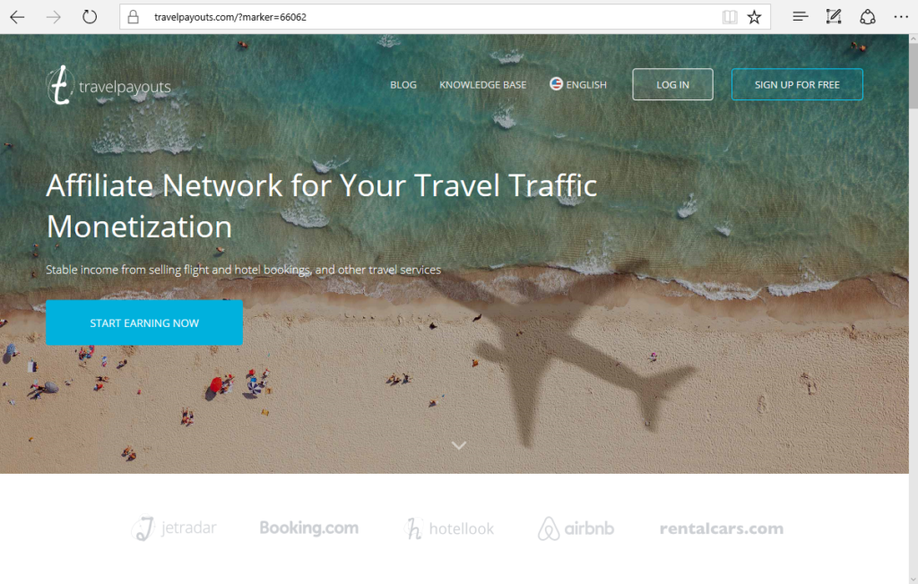
Task: Open reading view book icon
Action: [x=730, y=17]
